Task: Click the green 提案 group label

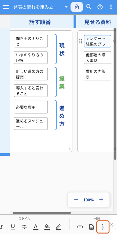Action: coord(62,83)
